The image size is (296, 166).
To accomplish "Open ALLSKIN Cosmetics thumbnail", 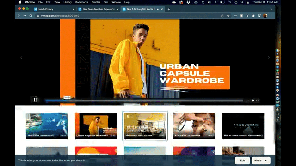I will point(194,126).
